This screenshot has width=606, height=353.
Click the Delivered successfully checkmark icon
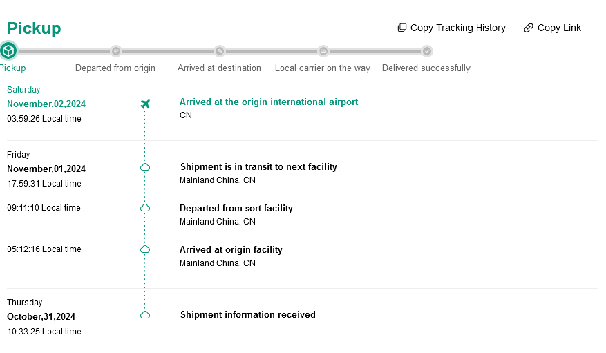pos(427,51)
